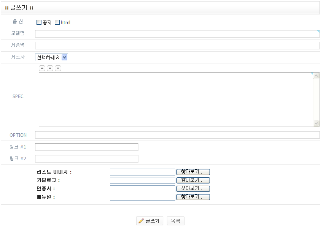Enable the html checkbox
The image size is (321, 226).
57,22
